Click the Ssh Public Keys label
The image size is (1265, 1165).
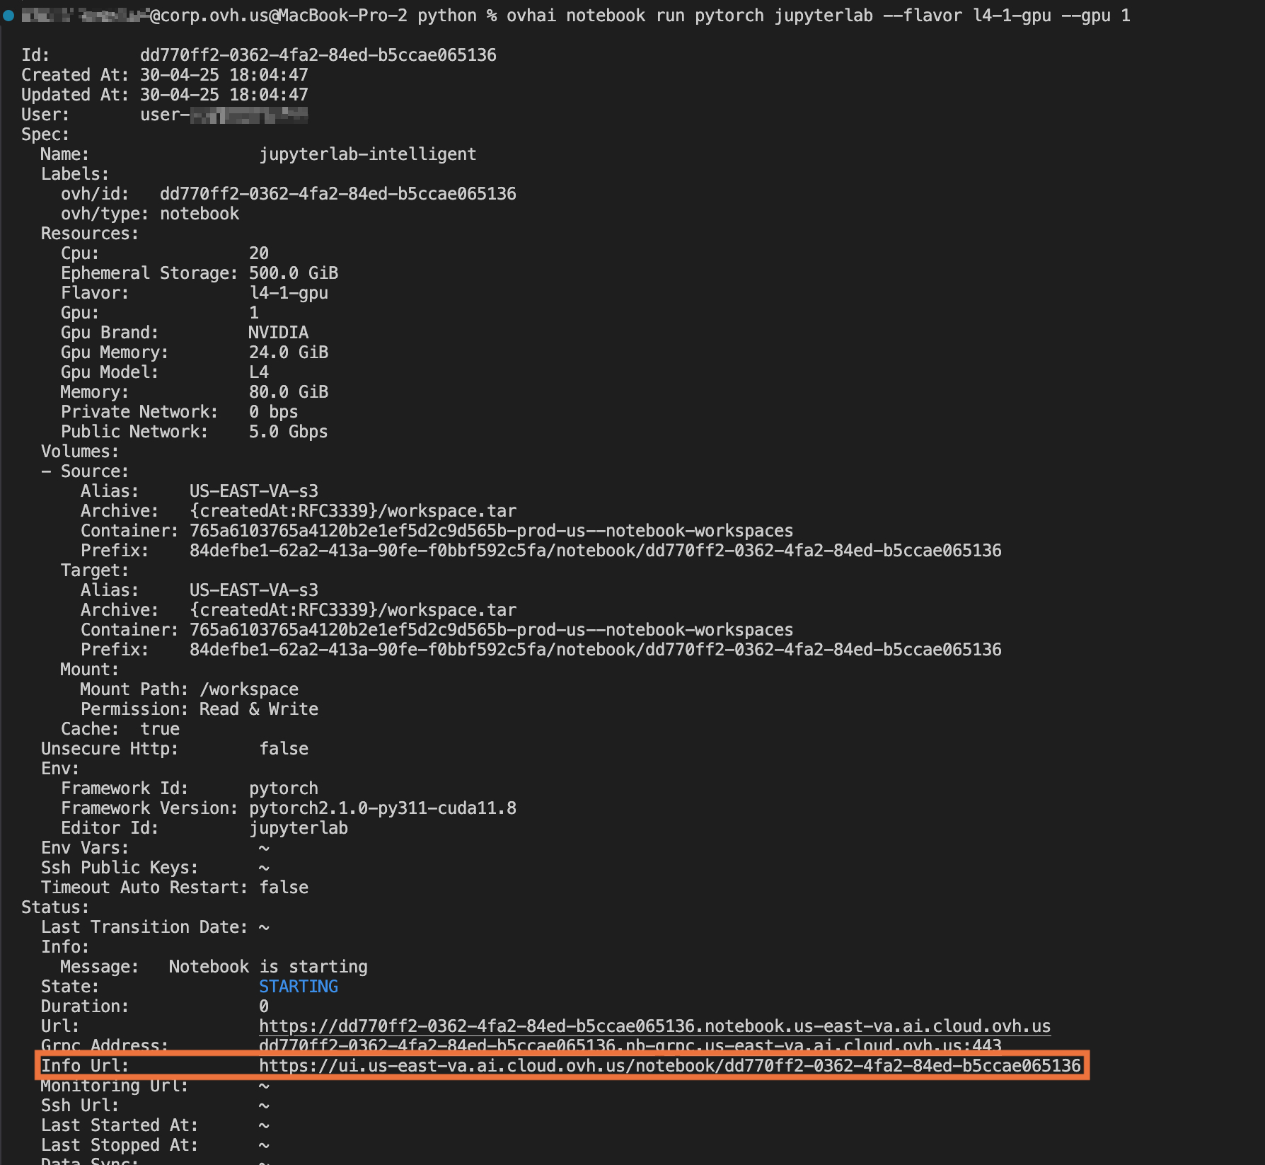pos(120,868)
